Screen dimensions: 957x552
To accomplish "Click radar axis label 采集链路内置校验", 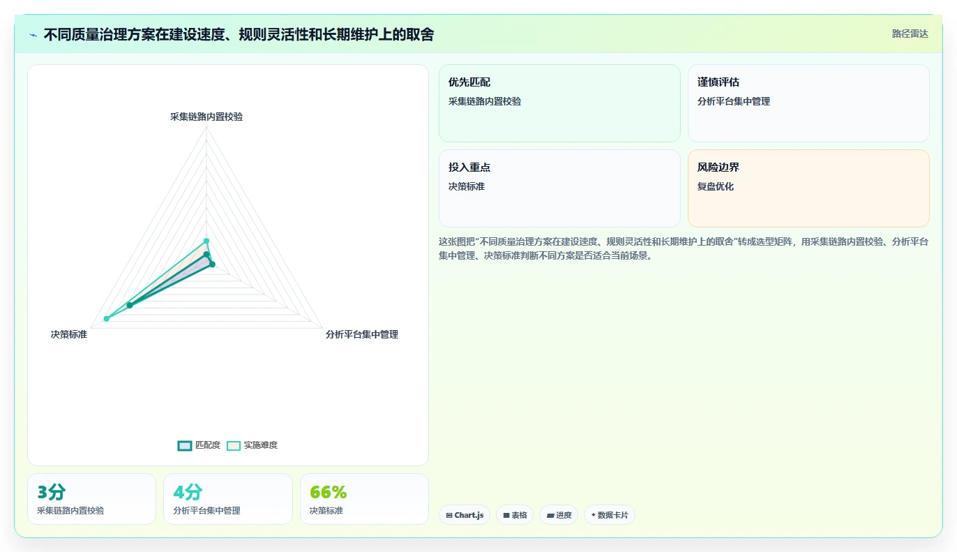I will point(206,117).
